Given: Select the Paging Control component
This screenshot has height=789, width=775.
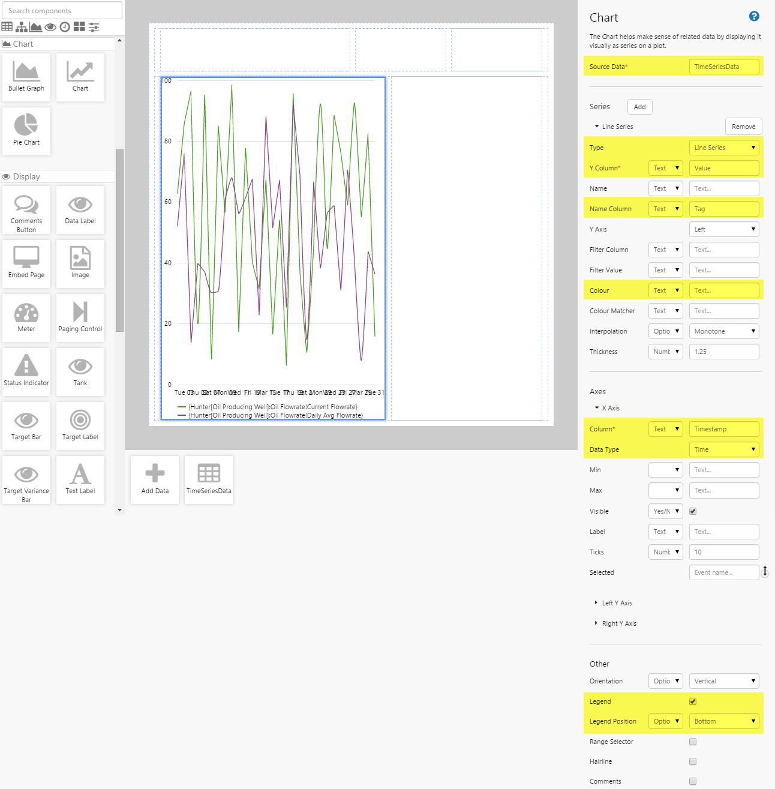Looking at the screenshot, I should 80,317.
